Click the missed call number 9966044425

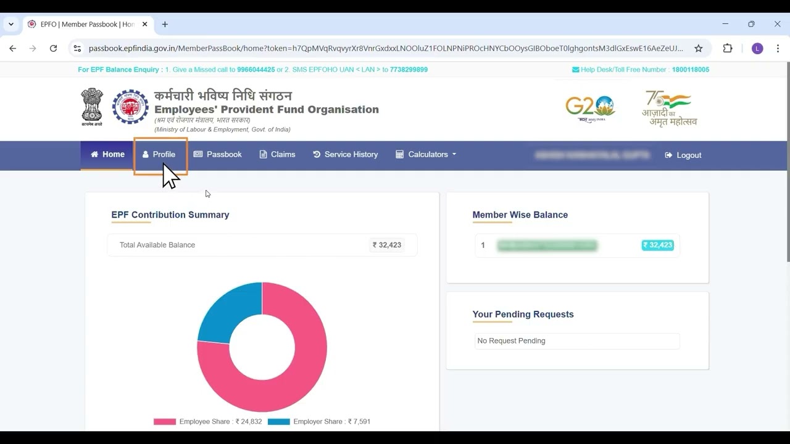coord(256,70)
